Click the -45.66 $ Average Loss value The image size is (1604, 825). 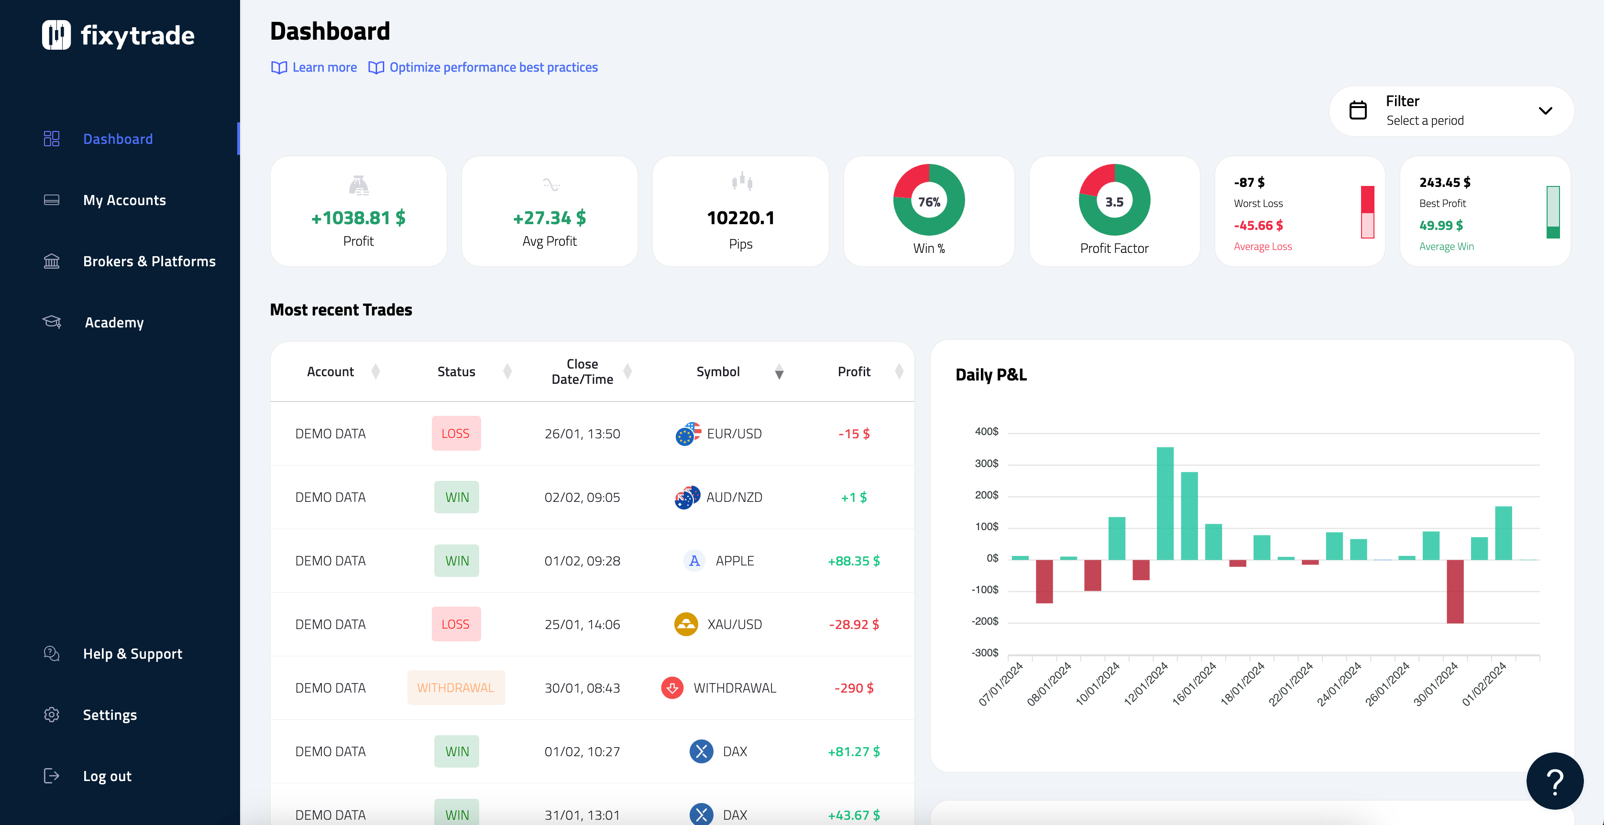1258,225
